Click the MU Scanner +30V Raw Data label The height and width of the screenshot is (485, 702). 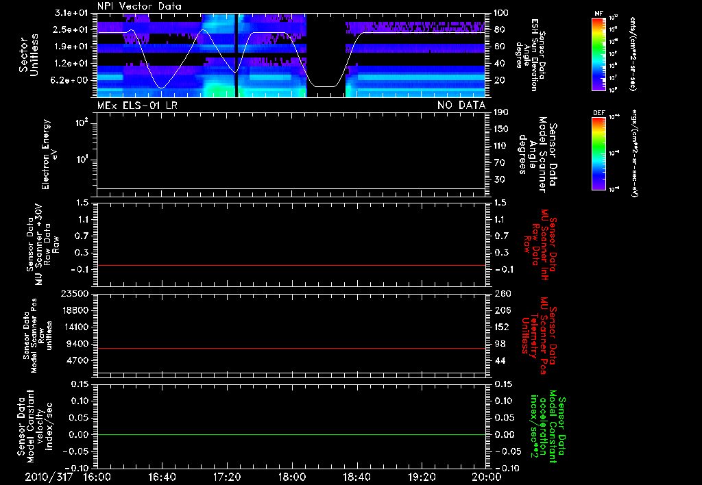[x=43, y=245]
